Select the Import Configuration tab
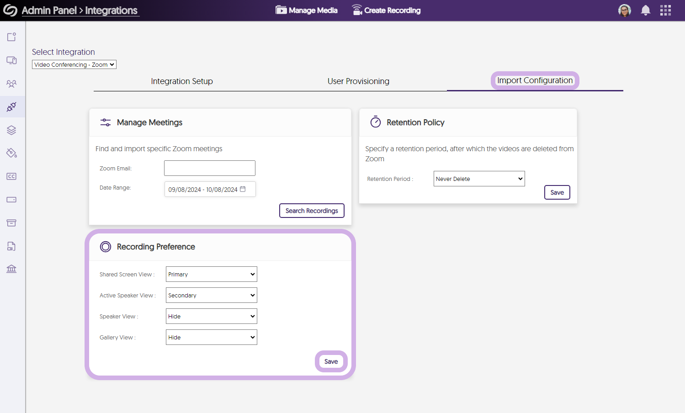Image resolution: width=685 pixels, height=413 pixels. click(x=535, y=80)
